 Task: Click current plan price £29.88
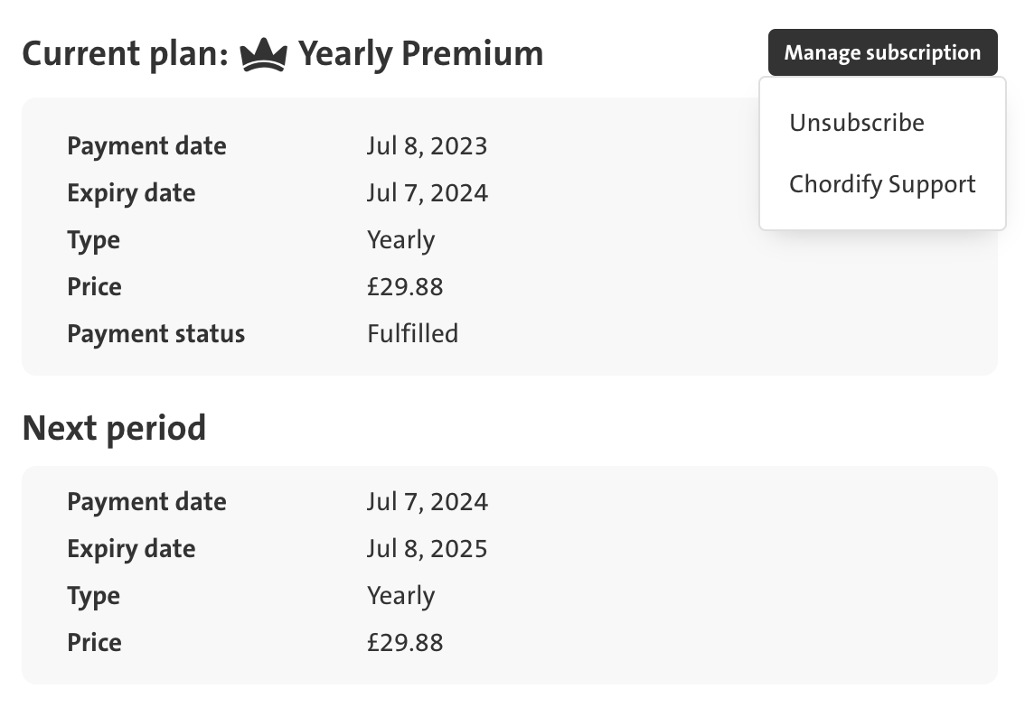click(405, 287)
